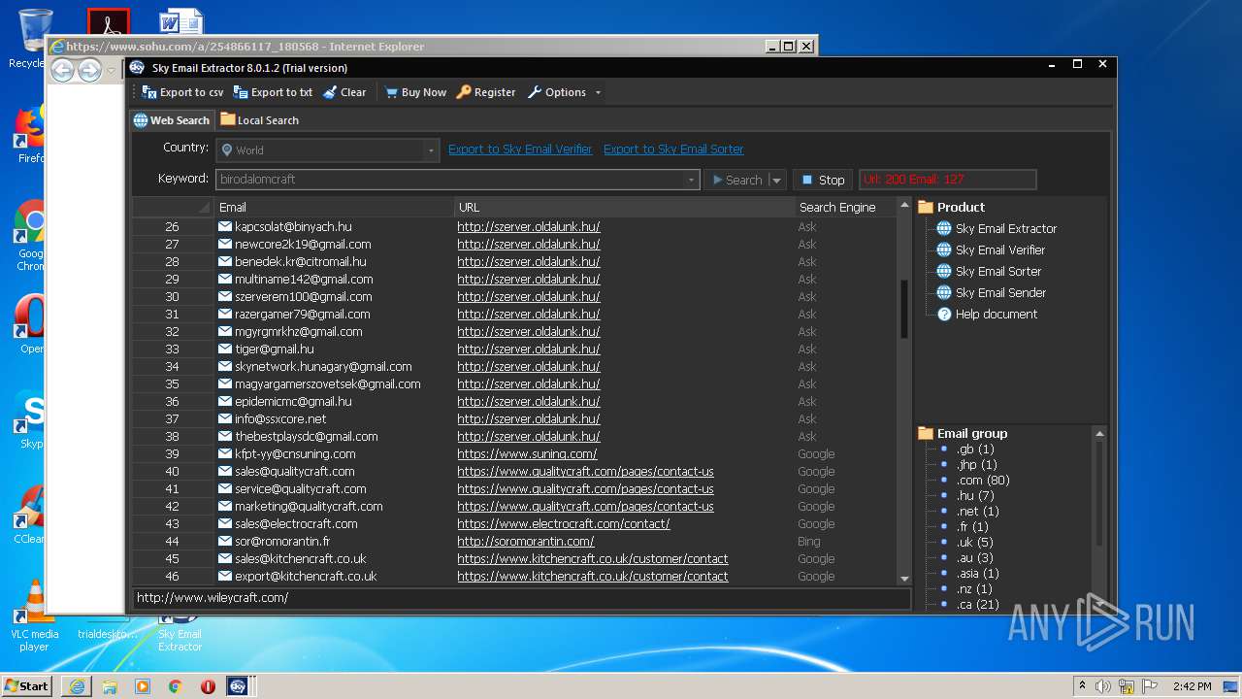
Task: Select Sky Email Extractor in Product tree
Action: [1005, 229]
